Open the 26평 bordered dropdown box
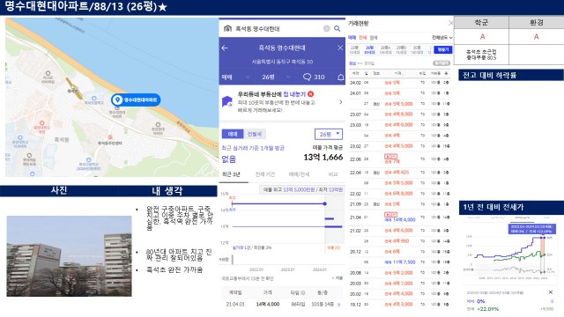Viewport: 564px width, 317px height. point(329,134)
